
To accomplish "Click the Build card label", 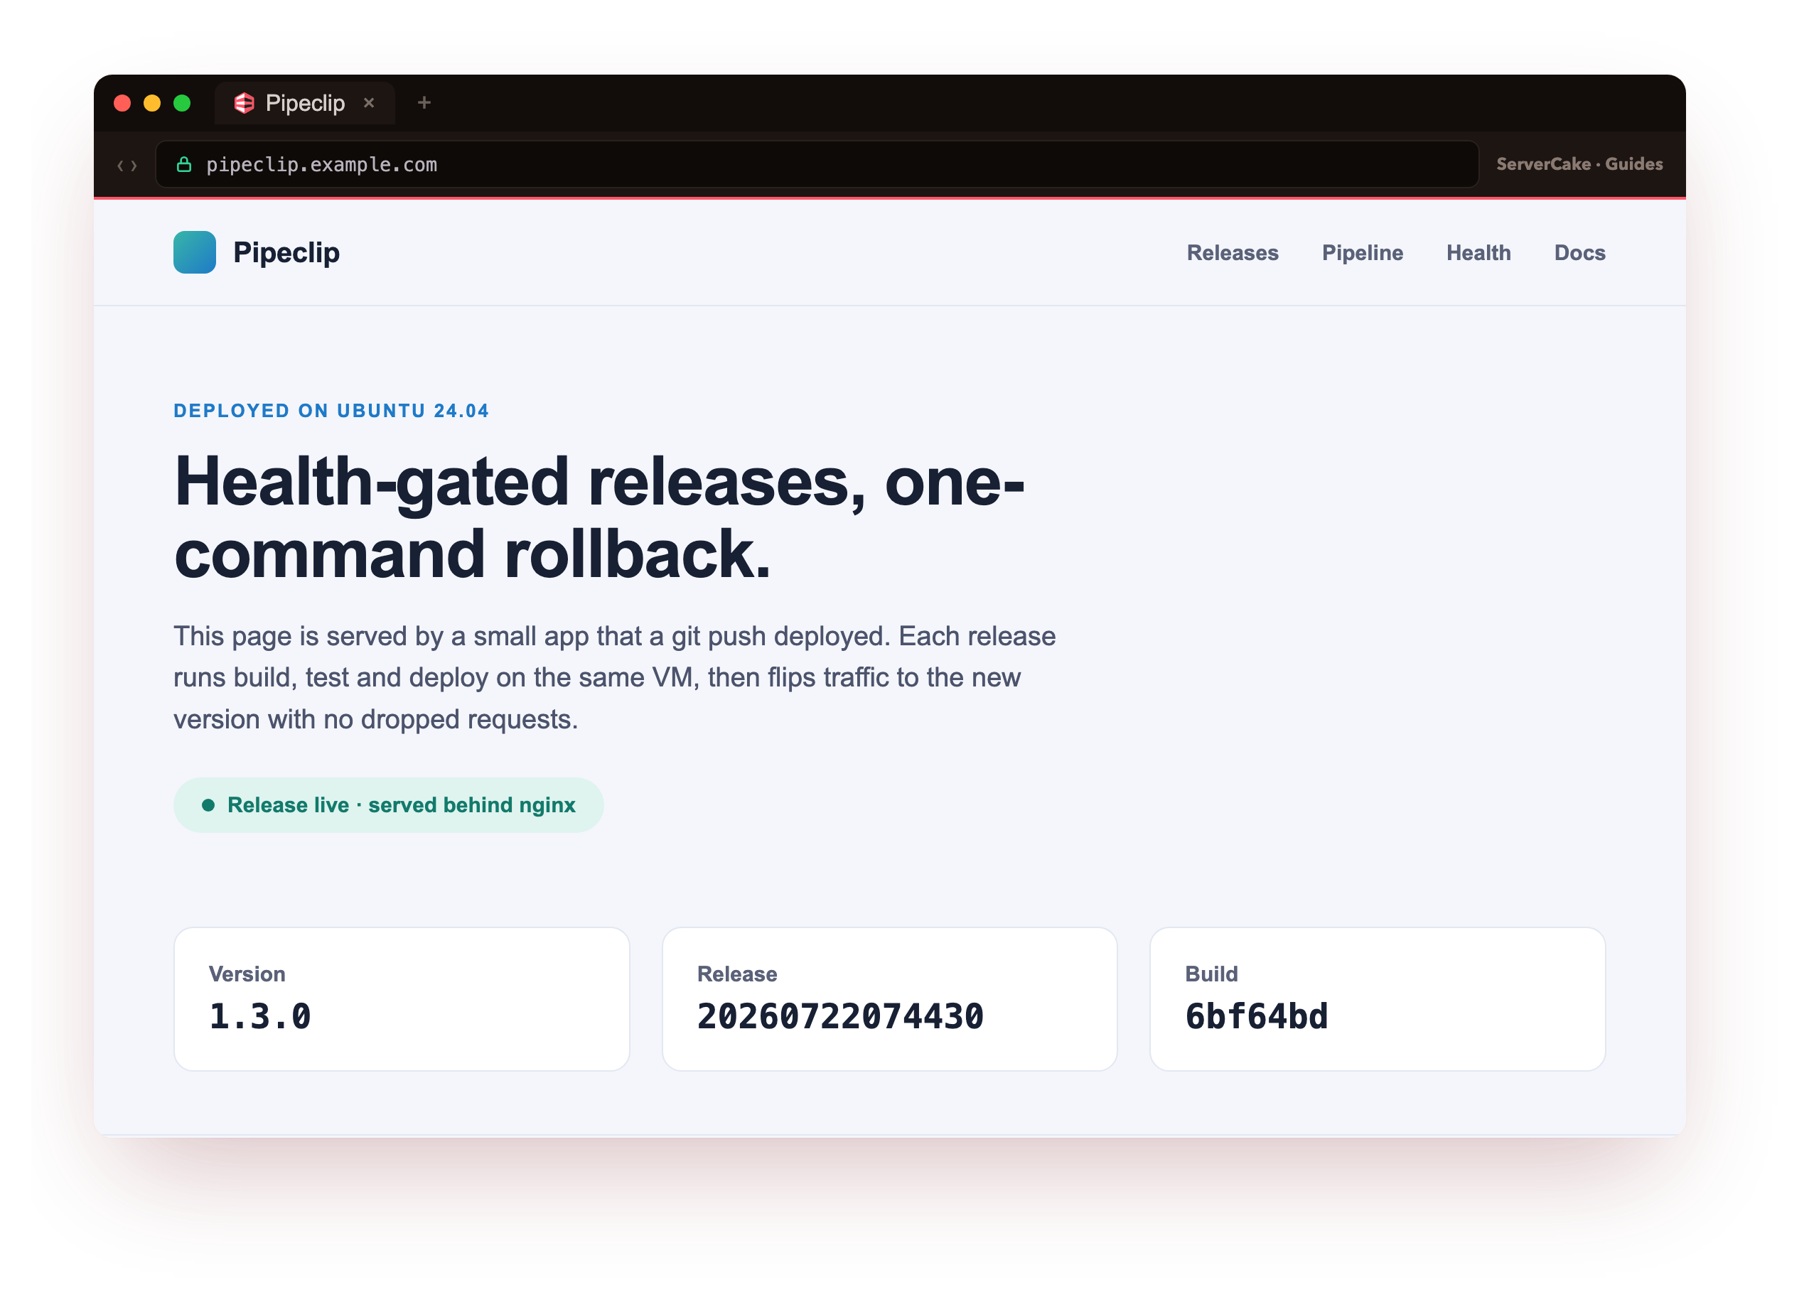I will [1213, 975].
